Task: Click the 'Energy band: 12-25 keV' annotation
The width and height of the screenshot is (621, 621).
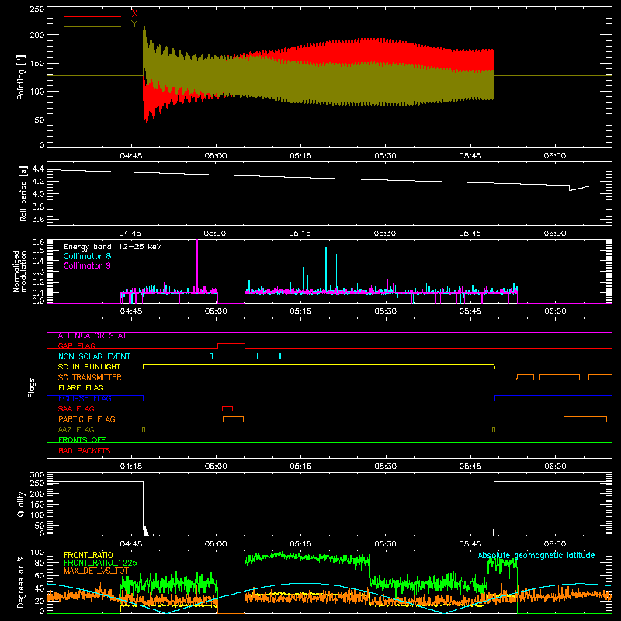Action: click(113, 247)
